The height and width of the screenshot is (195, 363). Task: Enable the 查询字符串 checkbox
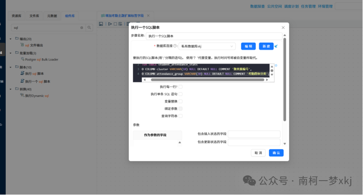(x=180, y=116)
